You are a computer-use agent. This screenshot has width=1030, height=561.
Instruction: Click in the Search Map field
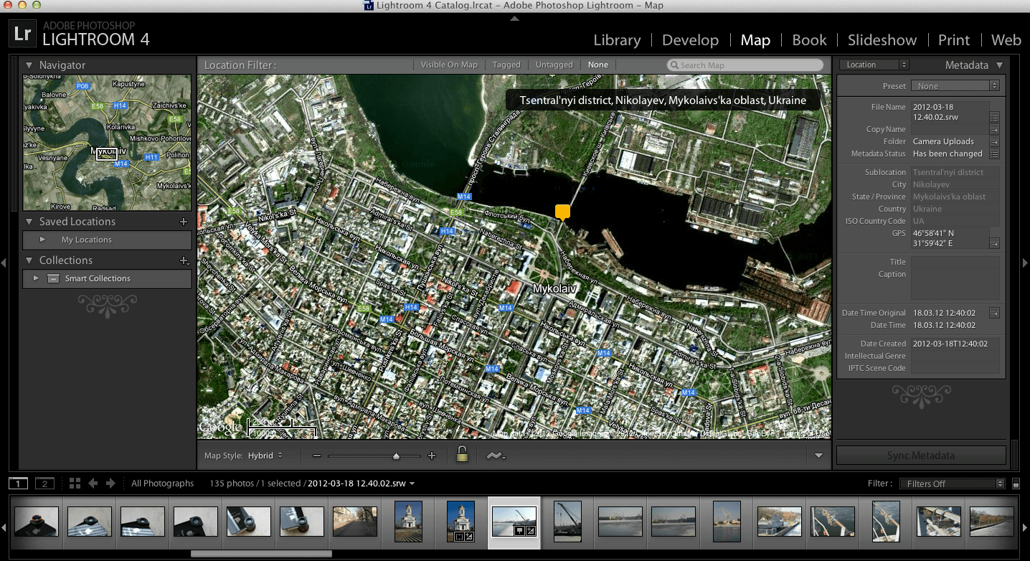pos(745,65)
